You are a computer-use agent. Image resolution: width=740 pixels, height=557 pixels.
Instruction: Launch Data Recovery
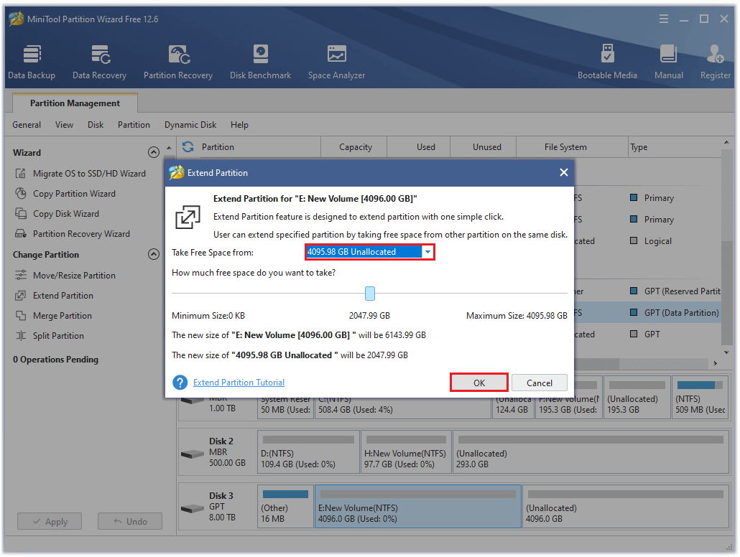coord(100,62)
